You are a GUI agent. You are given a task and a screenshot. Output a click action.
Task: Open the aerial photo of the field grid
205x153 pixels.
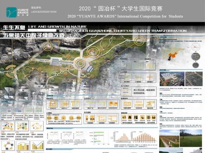(x=194, y=79)
